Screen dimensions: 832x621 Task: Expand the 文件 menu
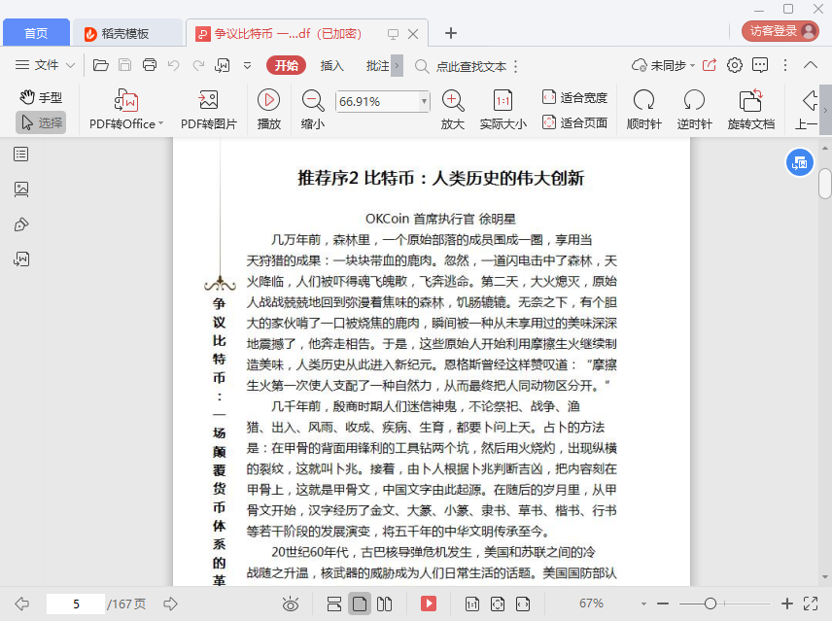click(x=46, y=65)
